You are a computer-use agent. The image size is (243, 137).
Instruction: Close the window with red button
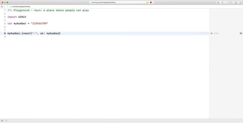tap(2, 3)
